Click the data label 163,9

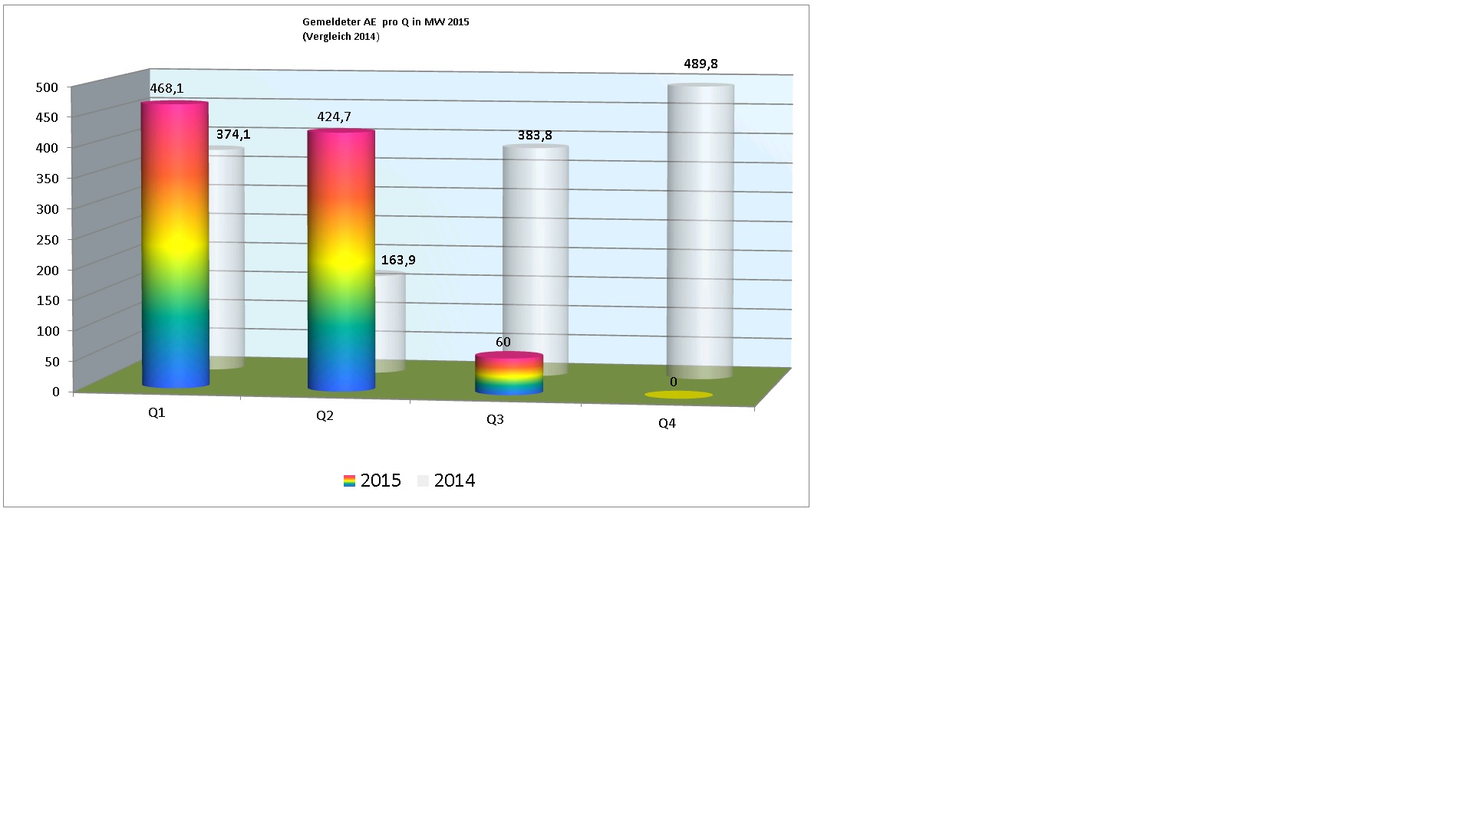tap(397, 261)
